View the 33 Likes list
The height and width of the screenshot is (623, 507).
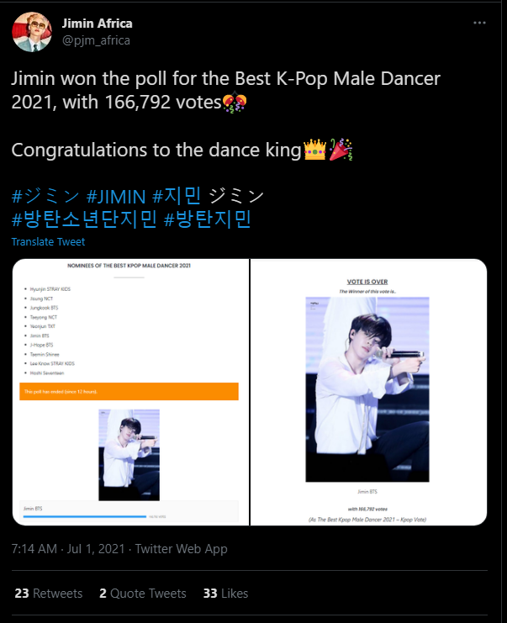coord(225,594)
